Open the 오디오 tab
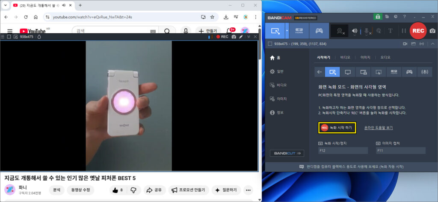 pyautogui.click(x=385, y=57)
